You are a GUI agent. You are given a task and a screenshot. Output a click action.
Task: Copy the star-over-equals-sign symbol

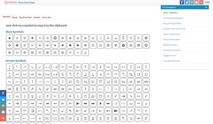point(85,52)
